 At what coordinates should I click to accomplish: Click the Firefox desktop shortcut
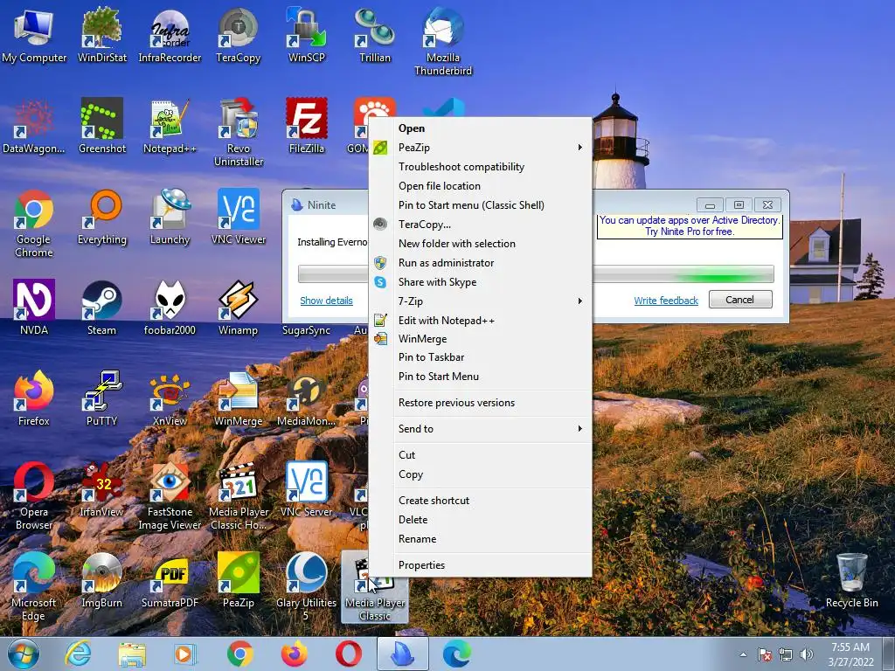pyautogui.click(x=34, y=398)
